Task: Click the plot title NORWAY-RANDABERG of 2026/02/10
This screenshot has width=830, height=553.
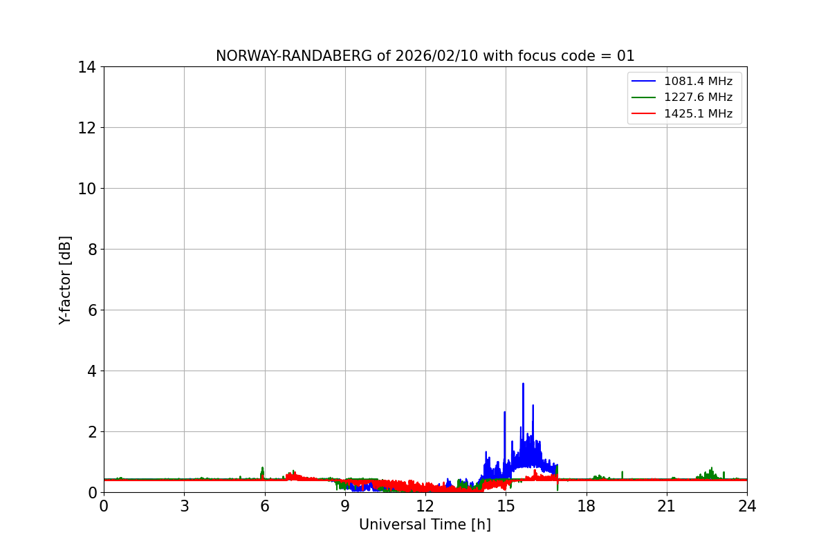Action: click(425, 56)
